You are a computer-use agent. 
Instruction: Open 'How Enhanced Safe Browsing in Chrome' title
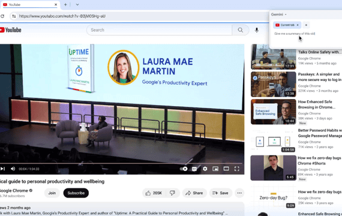316,104
